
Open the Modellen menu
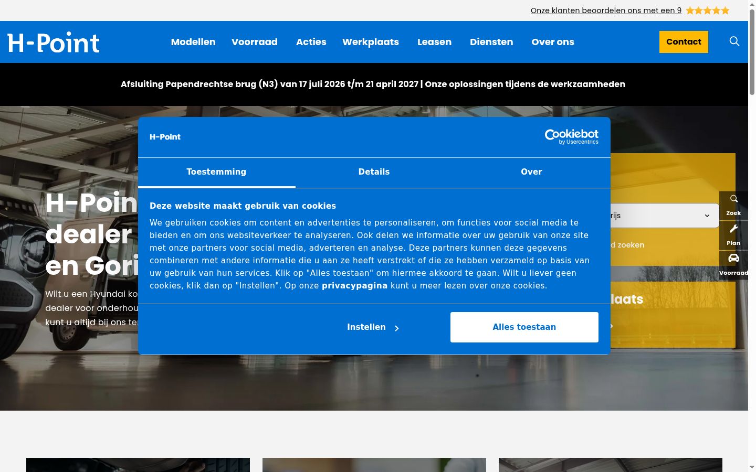tap(193, 42)
